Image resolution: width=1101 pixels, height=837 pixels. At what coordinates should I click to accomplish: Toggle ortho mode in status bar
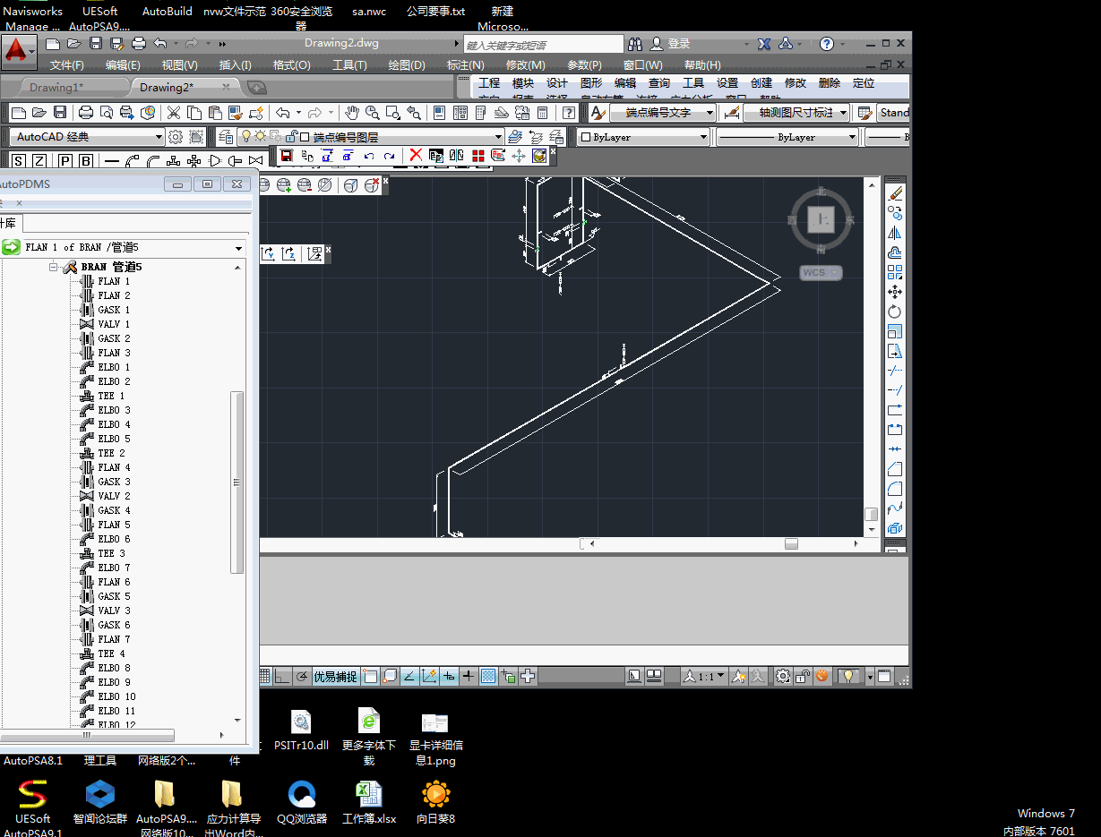(x=281, y=676)
